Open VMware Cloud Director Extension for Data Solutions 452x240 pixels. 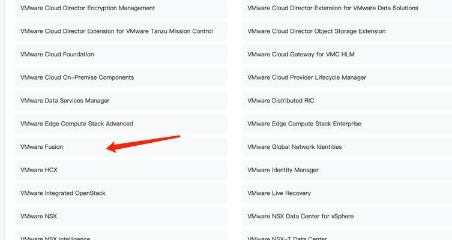pos(347,8)
